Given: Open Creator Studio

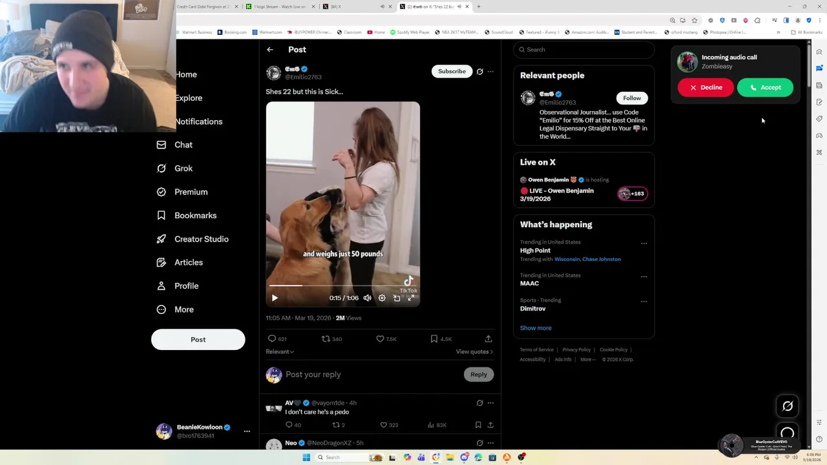Looking at the screenshot, I should tap(192, 239).
